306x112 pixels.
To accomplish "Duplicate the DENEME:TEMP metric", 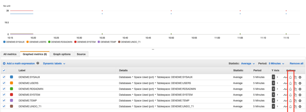I will [296, 100].
